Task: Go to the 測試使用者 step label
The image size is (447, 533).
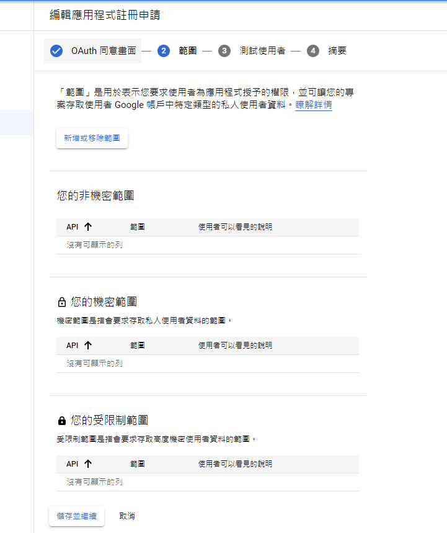Action: pyautogui.click(x=262, y=51)
